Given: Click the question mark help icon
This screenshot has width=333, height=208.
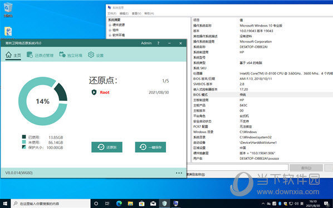Looking at the screenshot, I should tap(158, 43).
